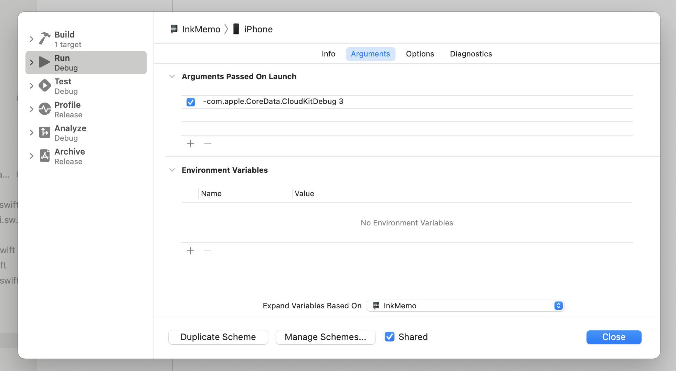Click the Build hammer icon
The height and width of the screenshot is (371, 676).
[44, 39]
